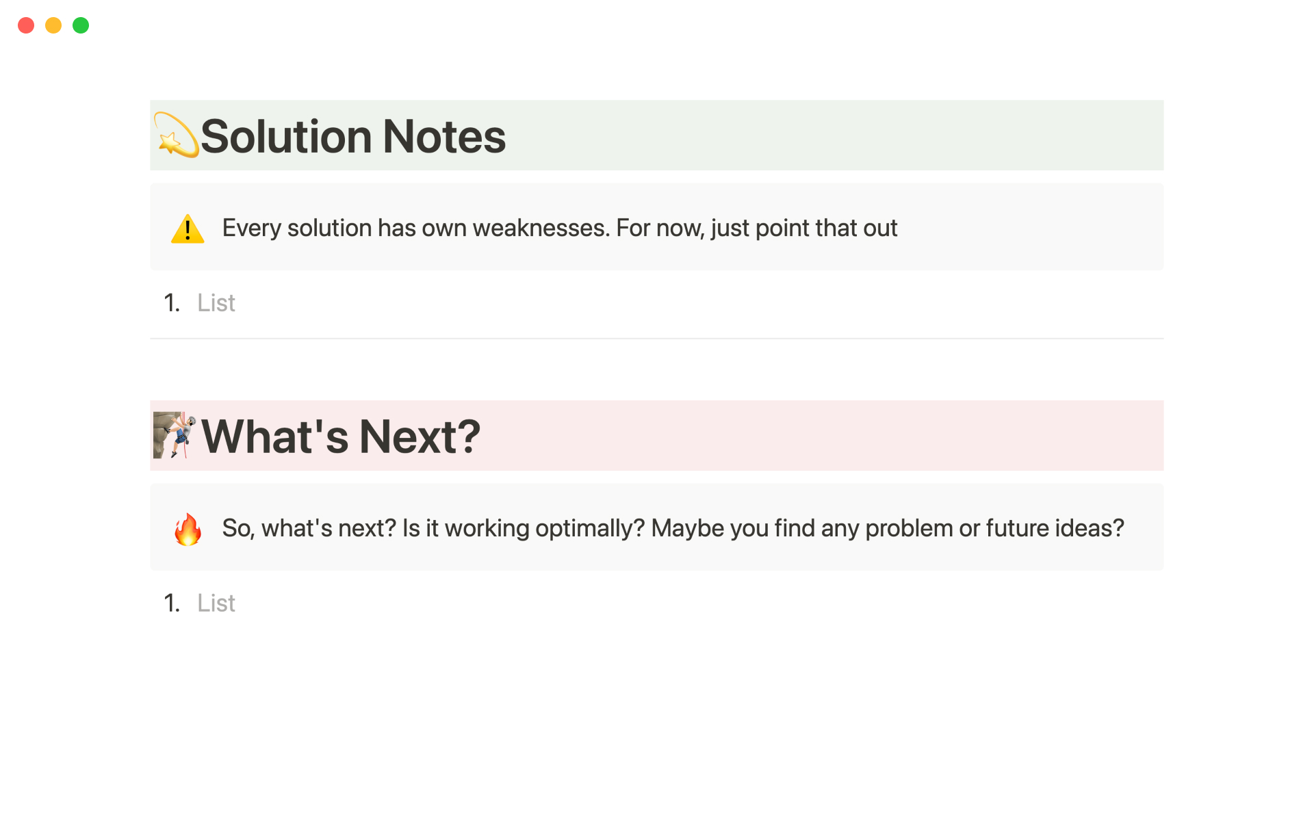Screen dimensions: 1314x821
Task: Click empty green area of Solution Notes heading
Action: point(821,135)
